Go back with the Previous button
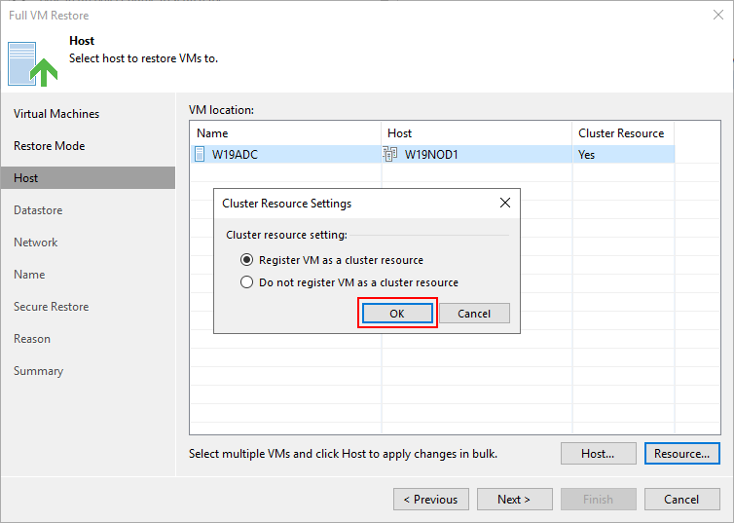The height and width of the screenshot is (523, 734). (431, 499)
